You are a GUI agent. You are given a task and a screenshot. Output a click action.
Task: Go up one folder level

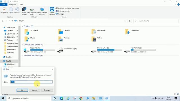click(12, 21)
